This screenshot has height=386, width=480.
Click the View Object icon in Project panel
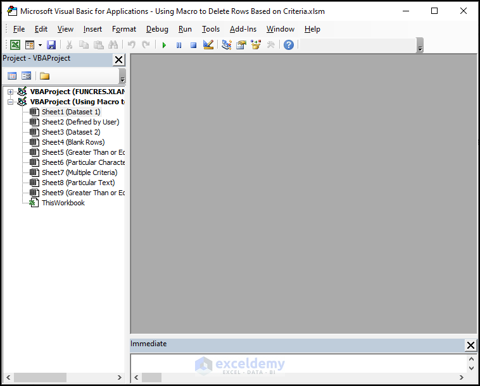(x=27, y=76)
